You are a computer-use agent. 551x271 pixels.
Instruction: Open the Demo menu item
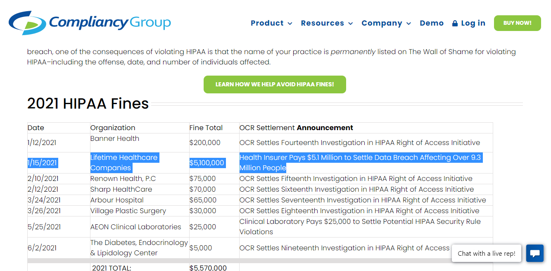[x=432, y=23]
